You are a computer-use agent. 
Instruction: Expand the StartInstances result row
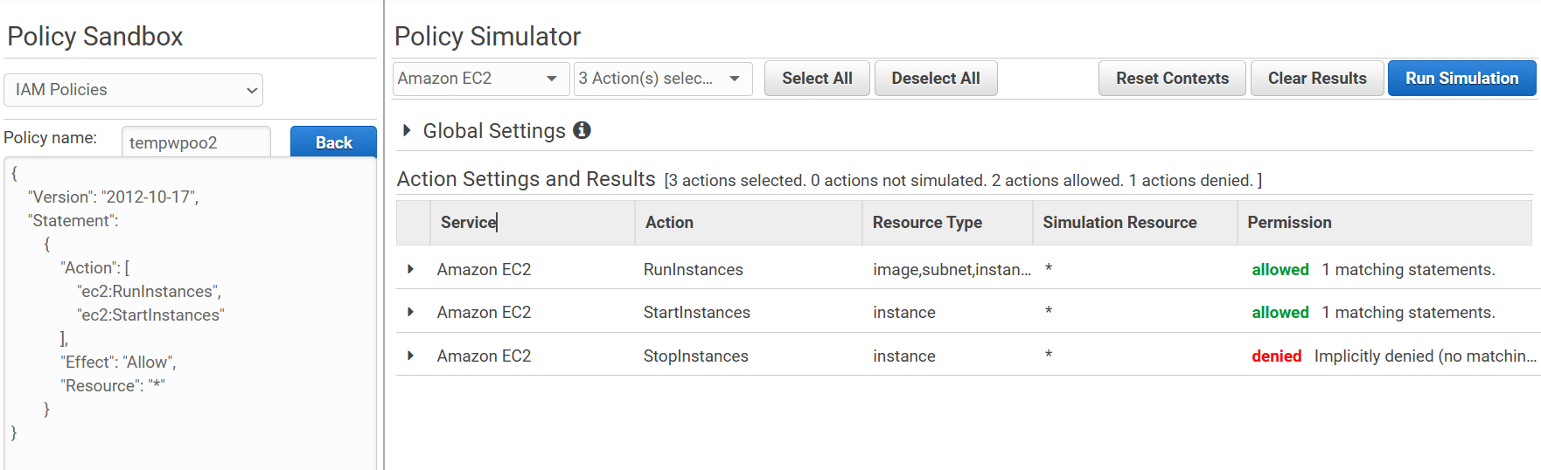[x=410, y=312]
